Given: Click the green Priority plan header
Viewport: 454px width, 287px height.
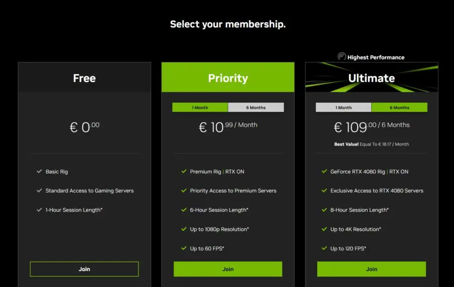Looking at the screenshot, I should (x=228, y=78).
